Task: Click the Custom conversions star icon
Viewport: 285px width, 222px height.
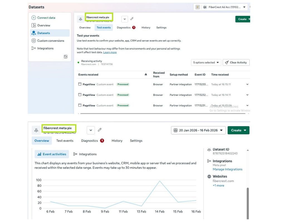Action: [34, 41]
